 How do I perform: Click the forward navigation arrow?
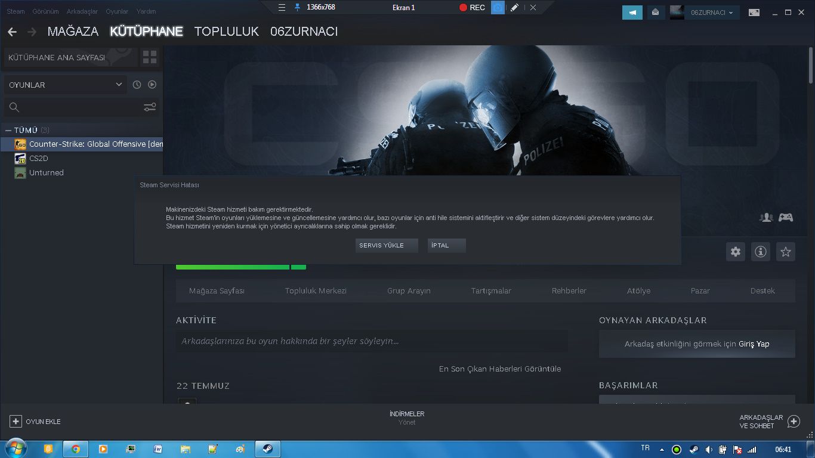[32, 32]
